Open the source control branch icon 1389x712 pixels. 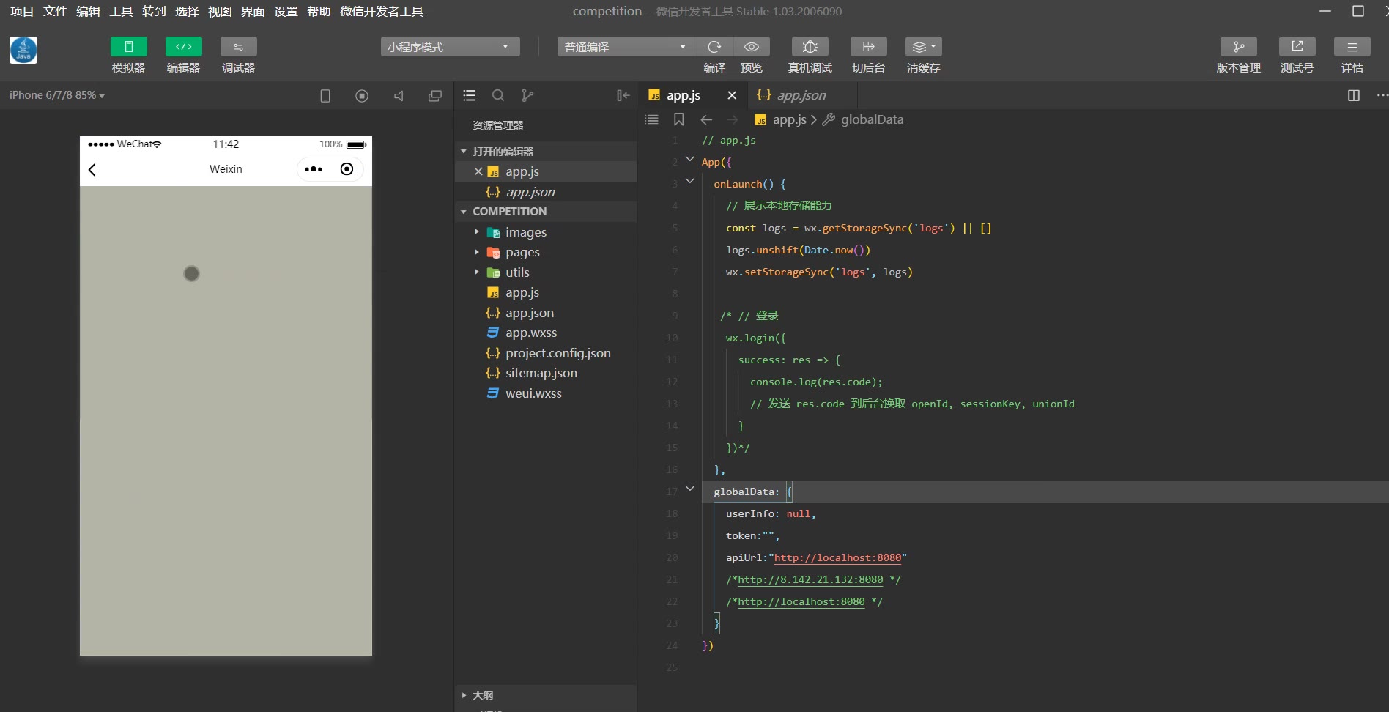point(527,95)
